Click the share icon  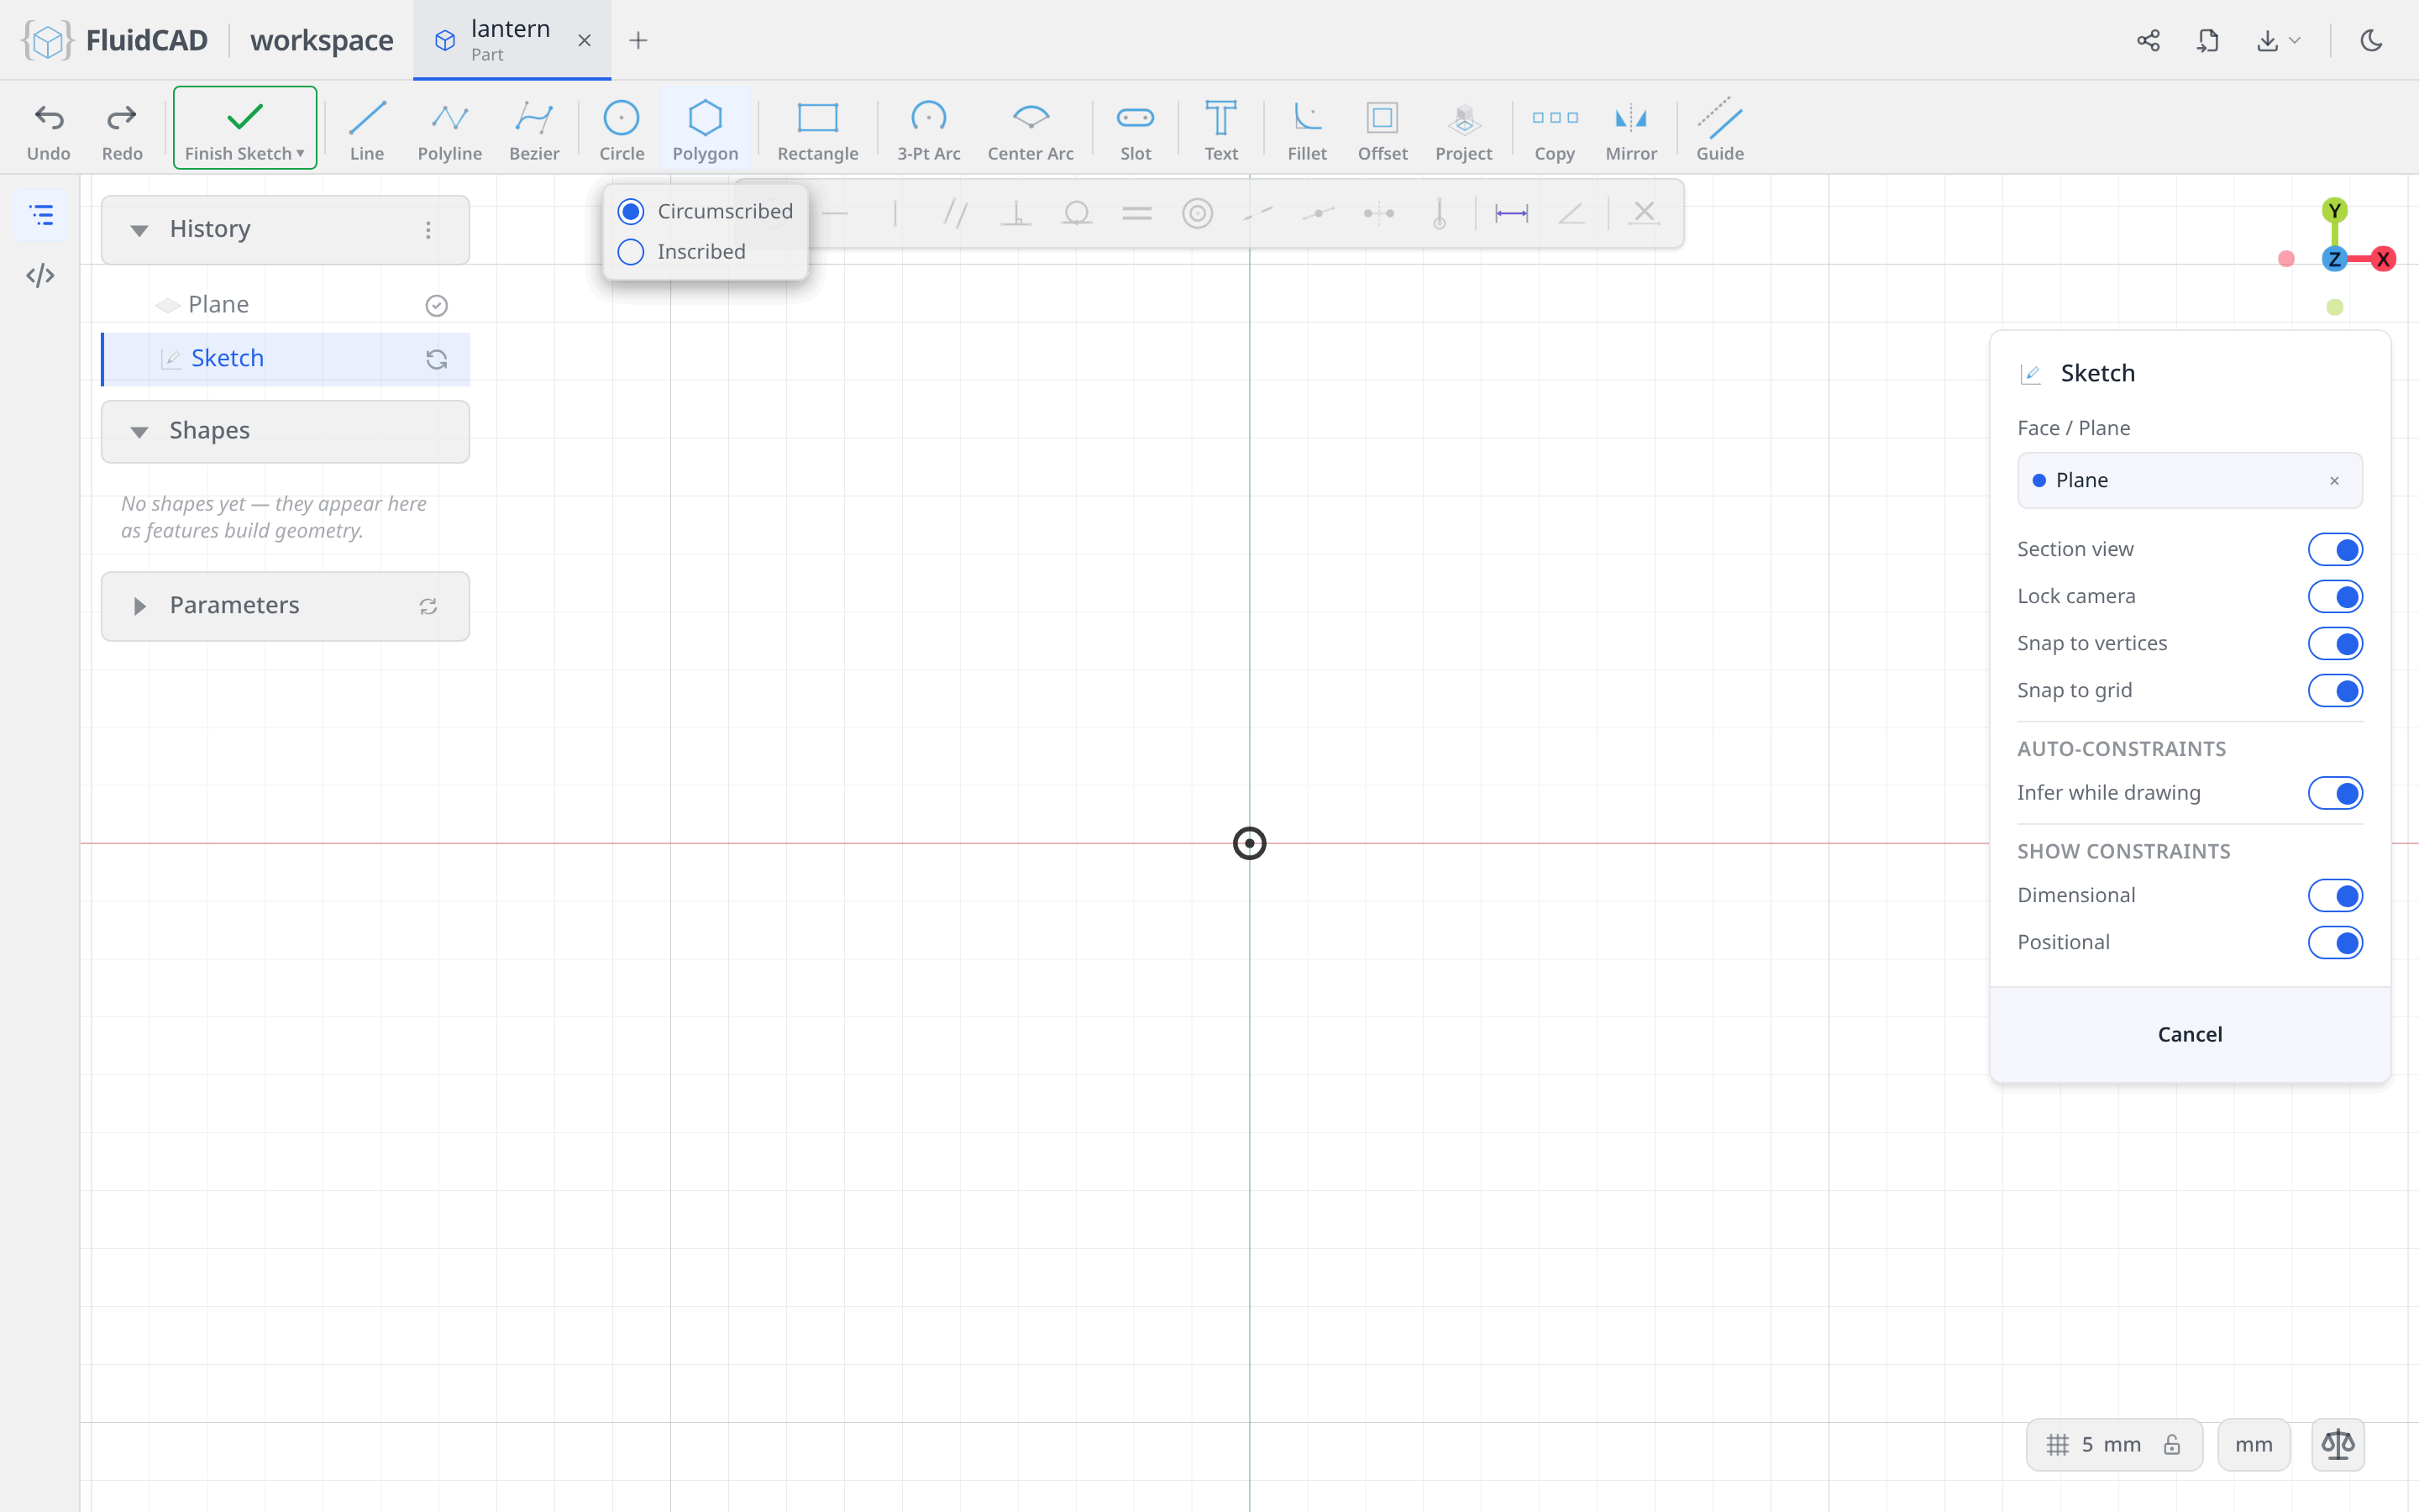pyautogui.click(x=2148, y=40)
